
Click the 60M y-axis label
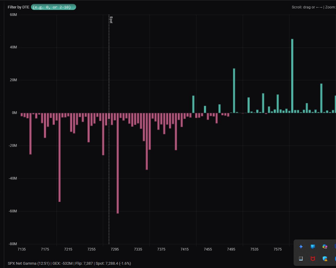point(13,14)
